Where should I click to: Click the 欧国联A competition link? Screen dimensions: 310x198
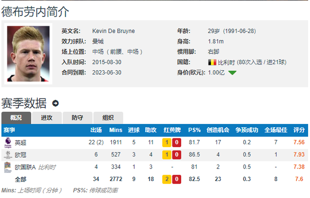tap(25, 167)
